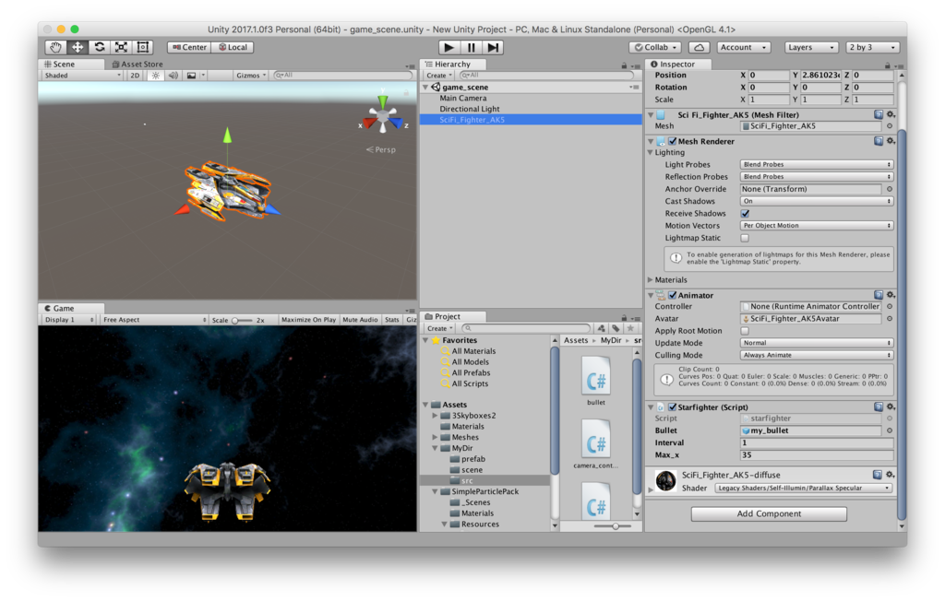This screenshot has height=601, width=945.
Task: Click Mesh field object picker circle
Action: [890, 126]
